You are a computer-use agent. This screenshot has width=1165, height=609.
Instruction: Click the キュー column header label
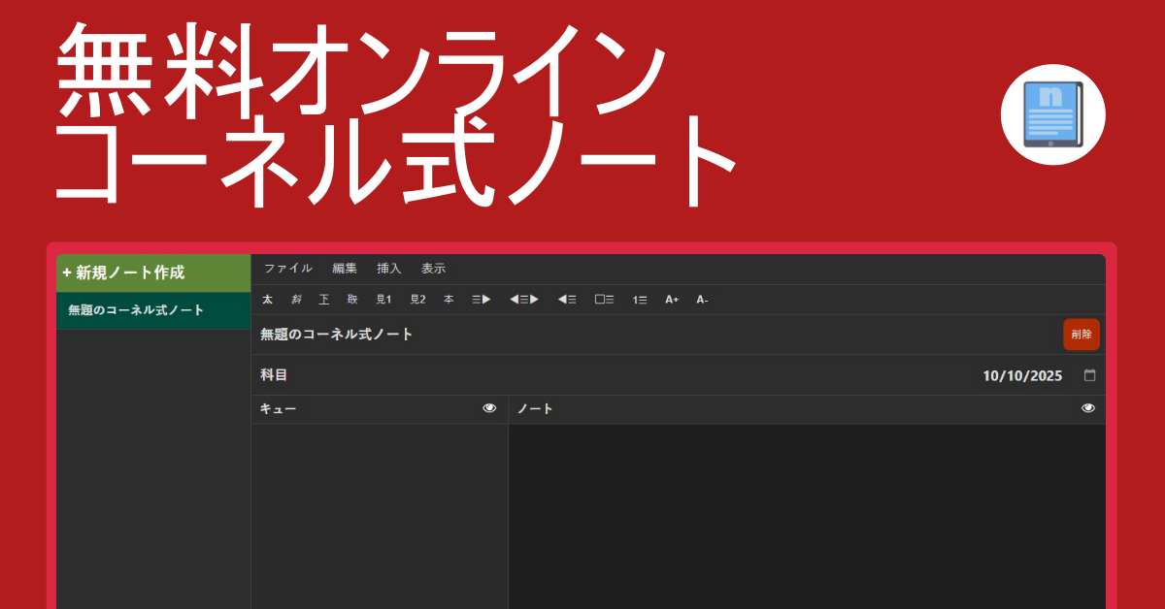click(278, 409)
